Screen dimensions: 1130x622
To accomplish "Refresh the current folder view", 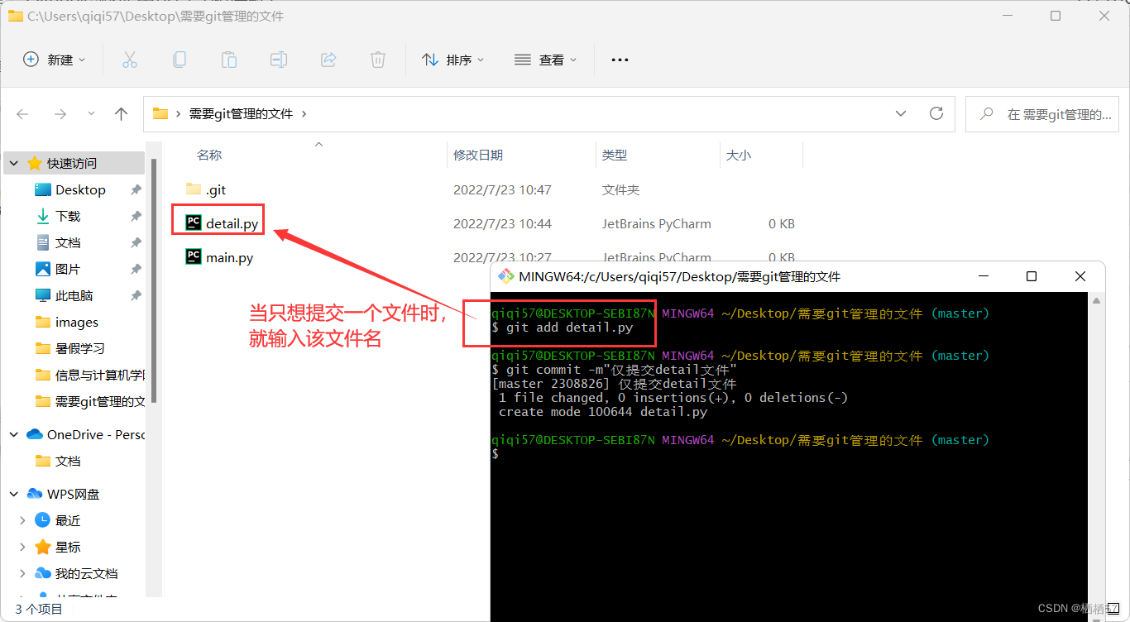I will click(936, 113).
